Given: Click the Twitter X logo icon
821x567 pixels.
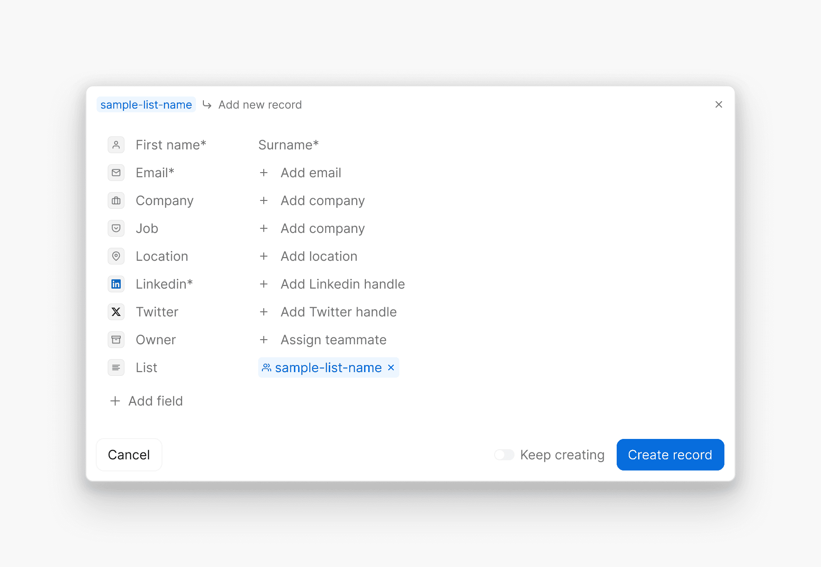Looking at the screenshot, I should point(116,312).
